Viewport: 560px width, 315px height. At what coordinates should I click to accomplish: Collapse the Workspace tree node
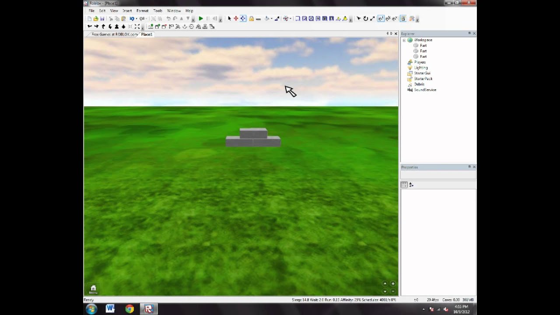(x=404, y=40)
